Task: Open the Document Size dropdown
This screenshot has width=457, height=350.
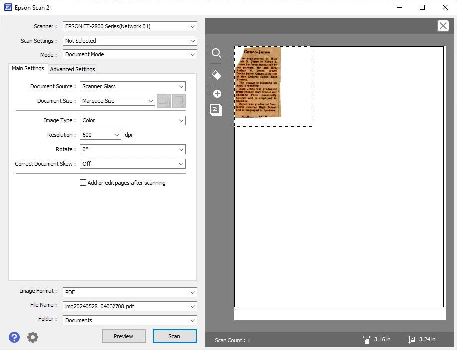Action: coord(117,101)
